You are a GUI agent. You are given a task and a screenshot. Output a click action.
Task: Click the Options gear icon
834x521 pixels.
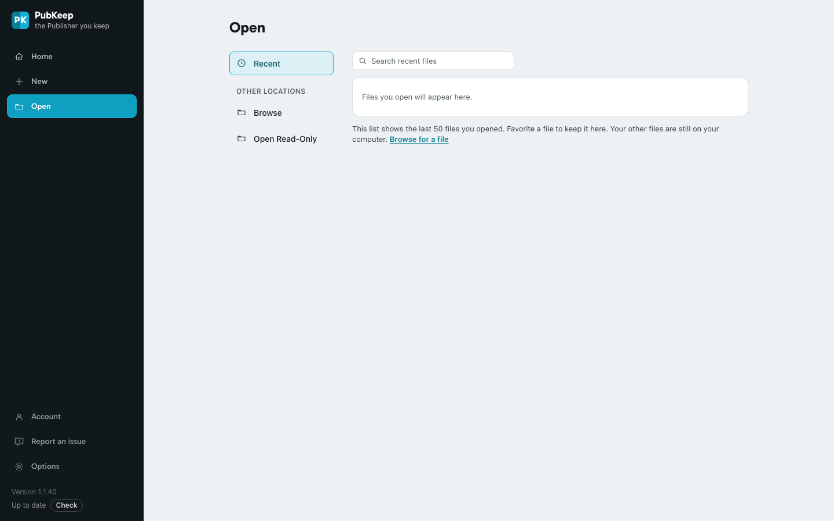pyautogui.click(x=19, y=467)
